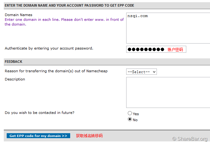Click the red 获取域名转移码 annotation
Viewport: 210px width, 142px height.
[89, 136]
